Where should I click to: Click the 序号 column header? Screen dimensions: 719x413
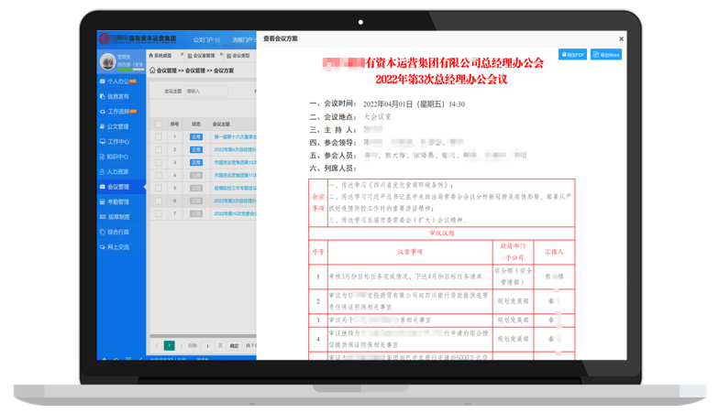(x=174, y=125)
